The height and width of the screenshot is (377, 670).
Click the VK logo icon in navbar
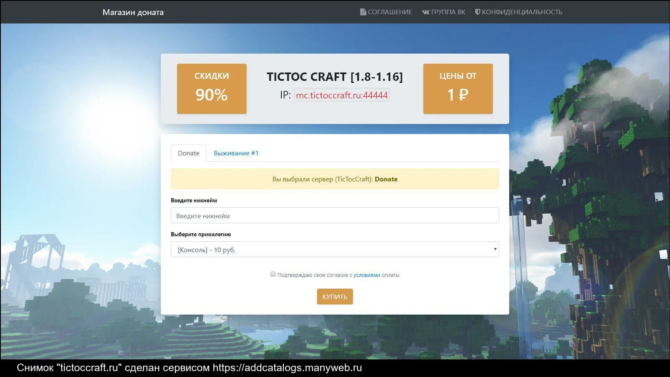(x=426, y=12)
